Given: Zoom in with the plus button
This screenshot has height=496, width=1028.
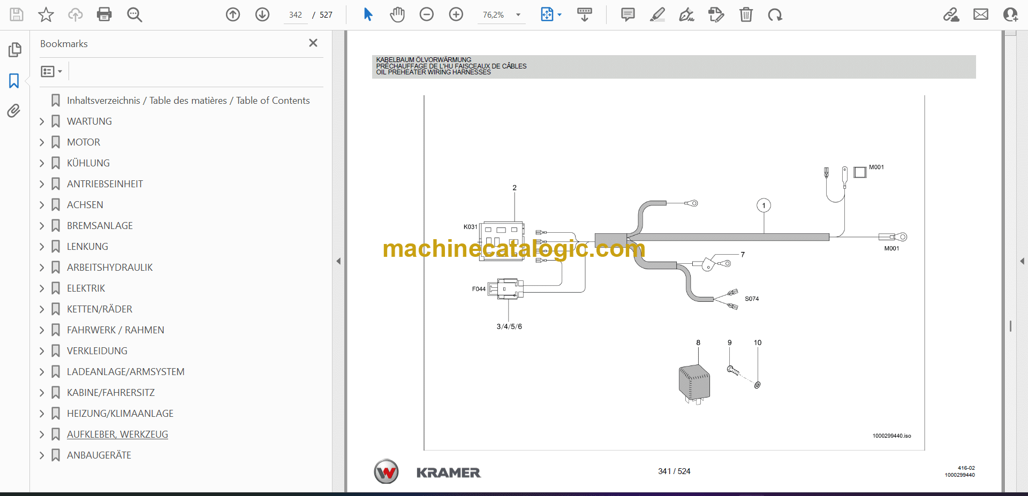Looking at the screenshot, I should (456, 14).
